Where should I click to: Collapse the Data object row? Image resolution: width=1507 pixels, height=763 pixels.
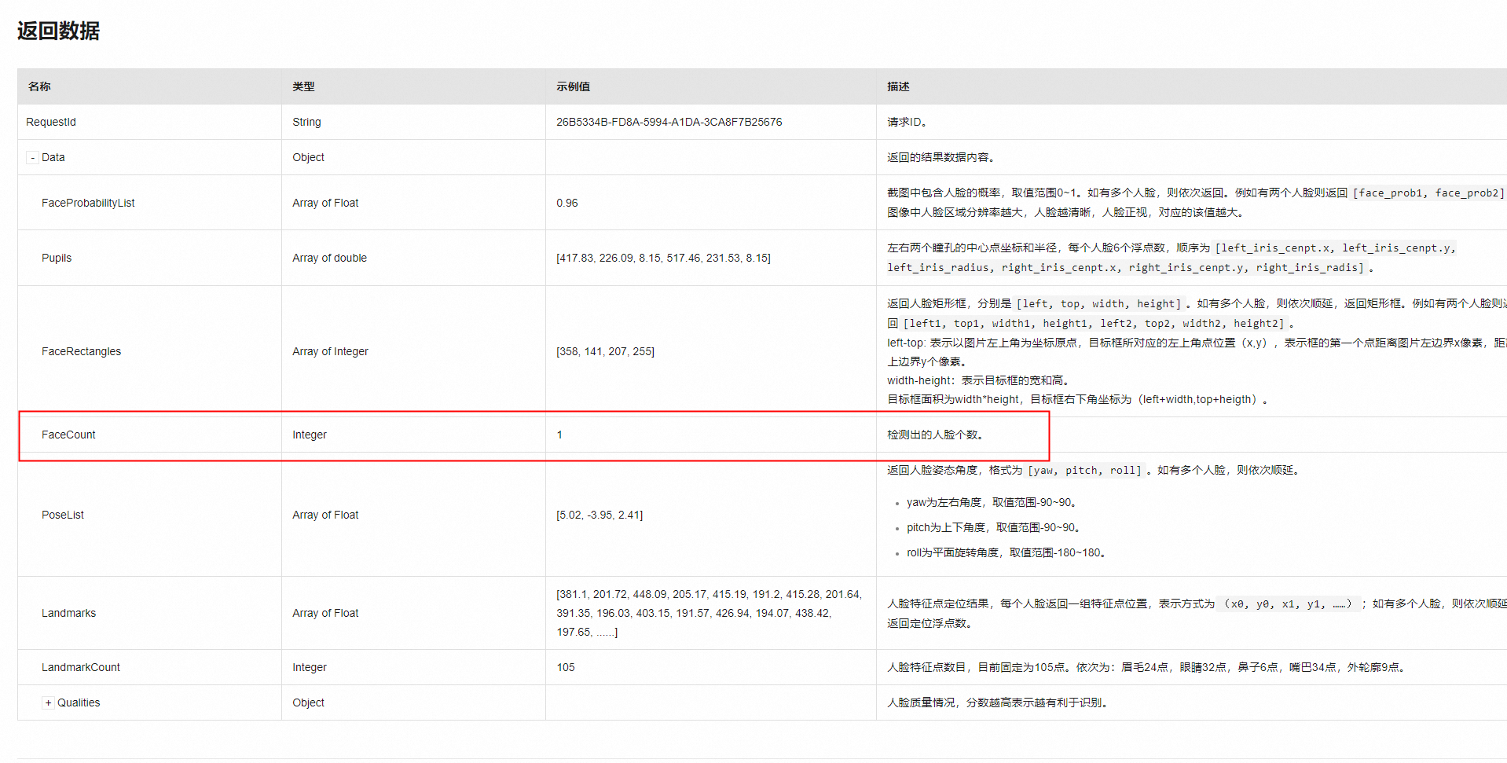pyautogui.click(x=32, y=158)
